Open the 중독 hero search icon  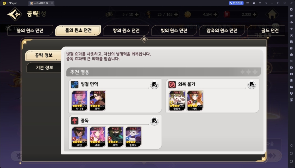pyautogui.click(x=154, y=121)
